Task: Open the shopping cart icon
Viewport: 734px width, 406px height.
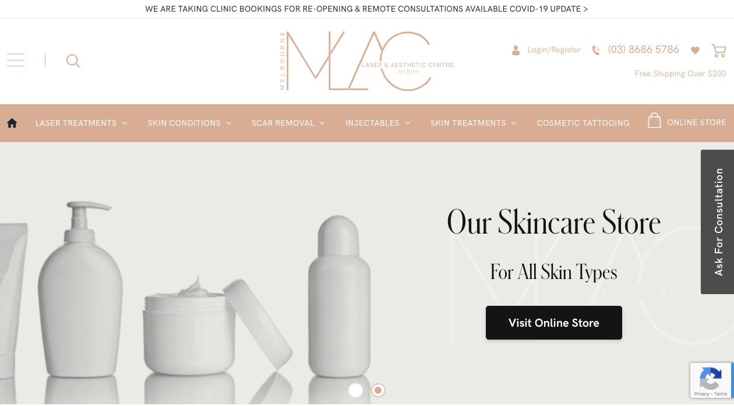Action: 719,51
